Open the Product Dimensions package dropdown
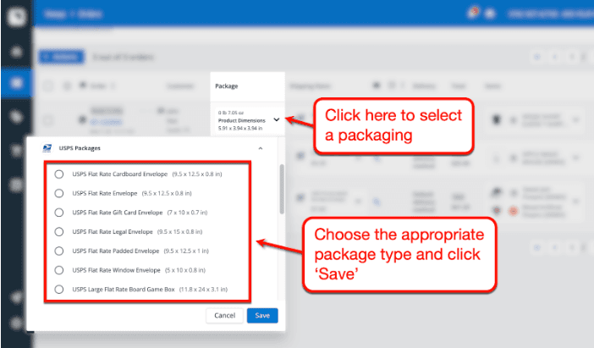The height and width of the screenshot is (348, 594). (x=277, y=119)
